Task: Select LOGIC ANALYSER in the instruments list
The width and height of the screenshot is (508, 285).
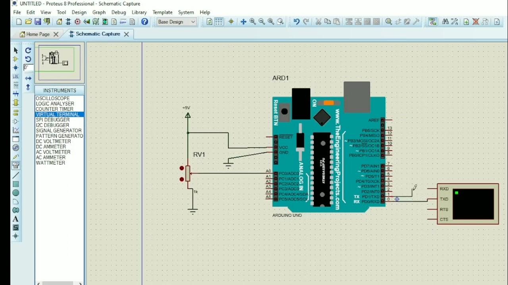Action: tap(60, 104)
